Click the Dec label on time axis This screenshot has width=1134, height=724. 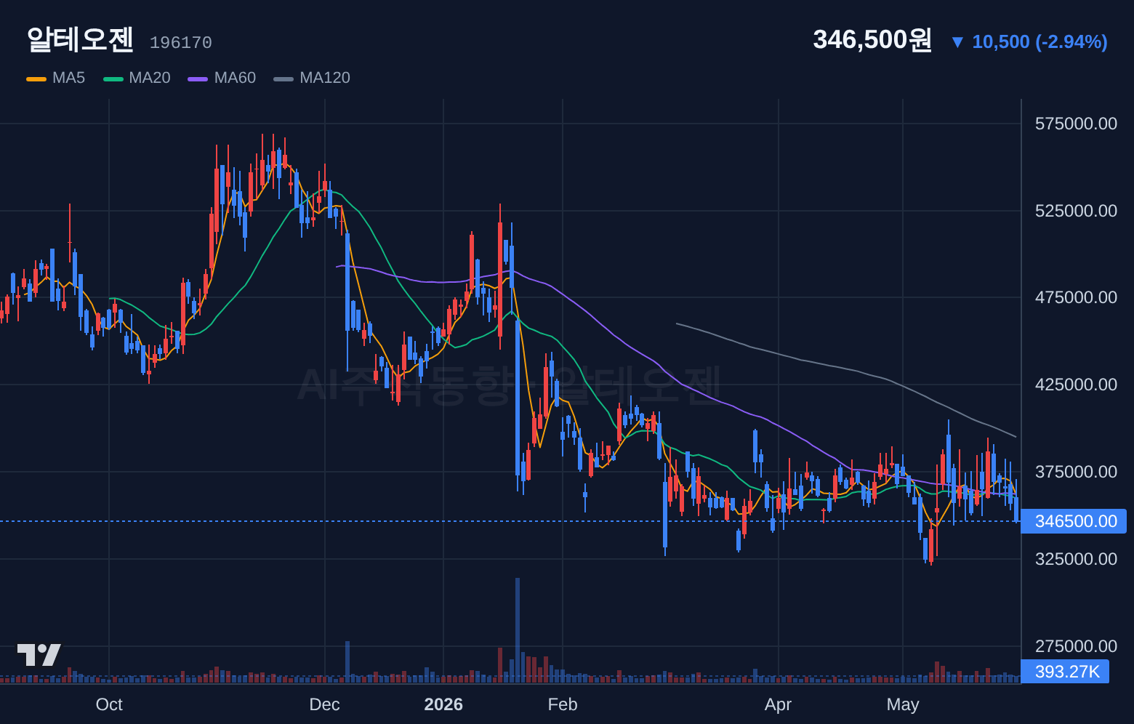click(x=324, y=704)
